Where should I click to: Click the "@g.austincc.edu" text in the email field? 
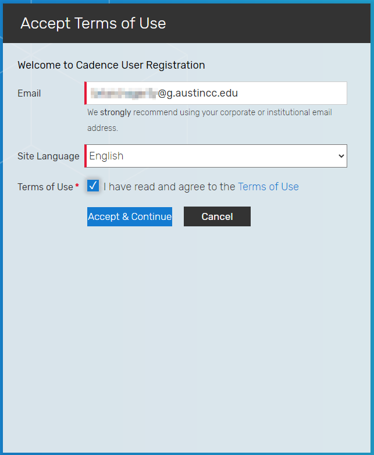(198, 93)
